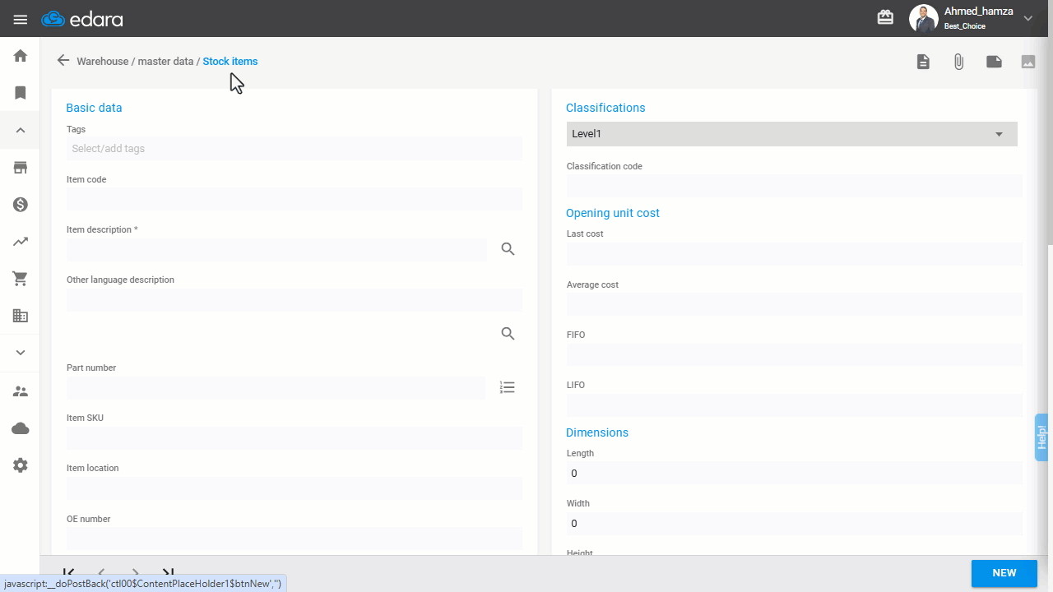Click the search icon beside Item description

(508, 249)
